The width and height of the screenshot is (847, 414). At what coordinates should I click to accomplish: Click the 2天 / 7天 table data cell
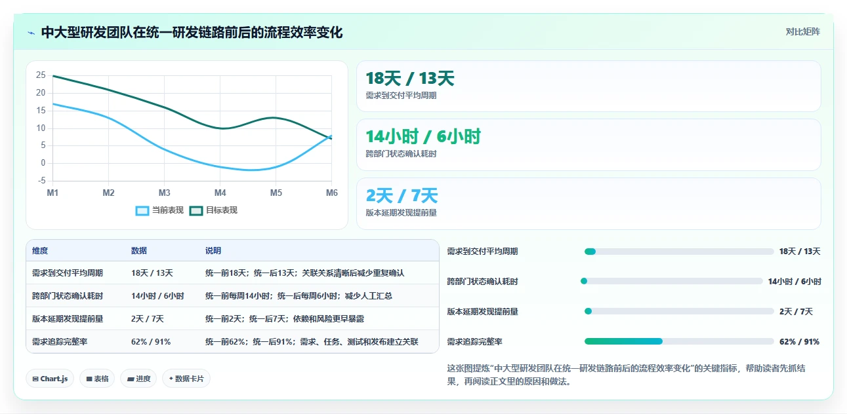coord(148,318)
